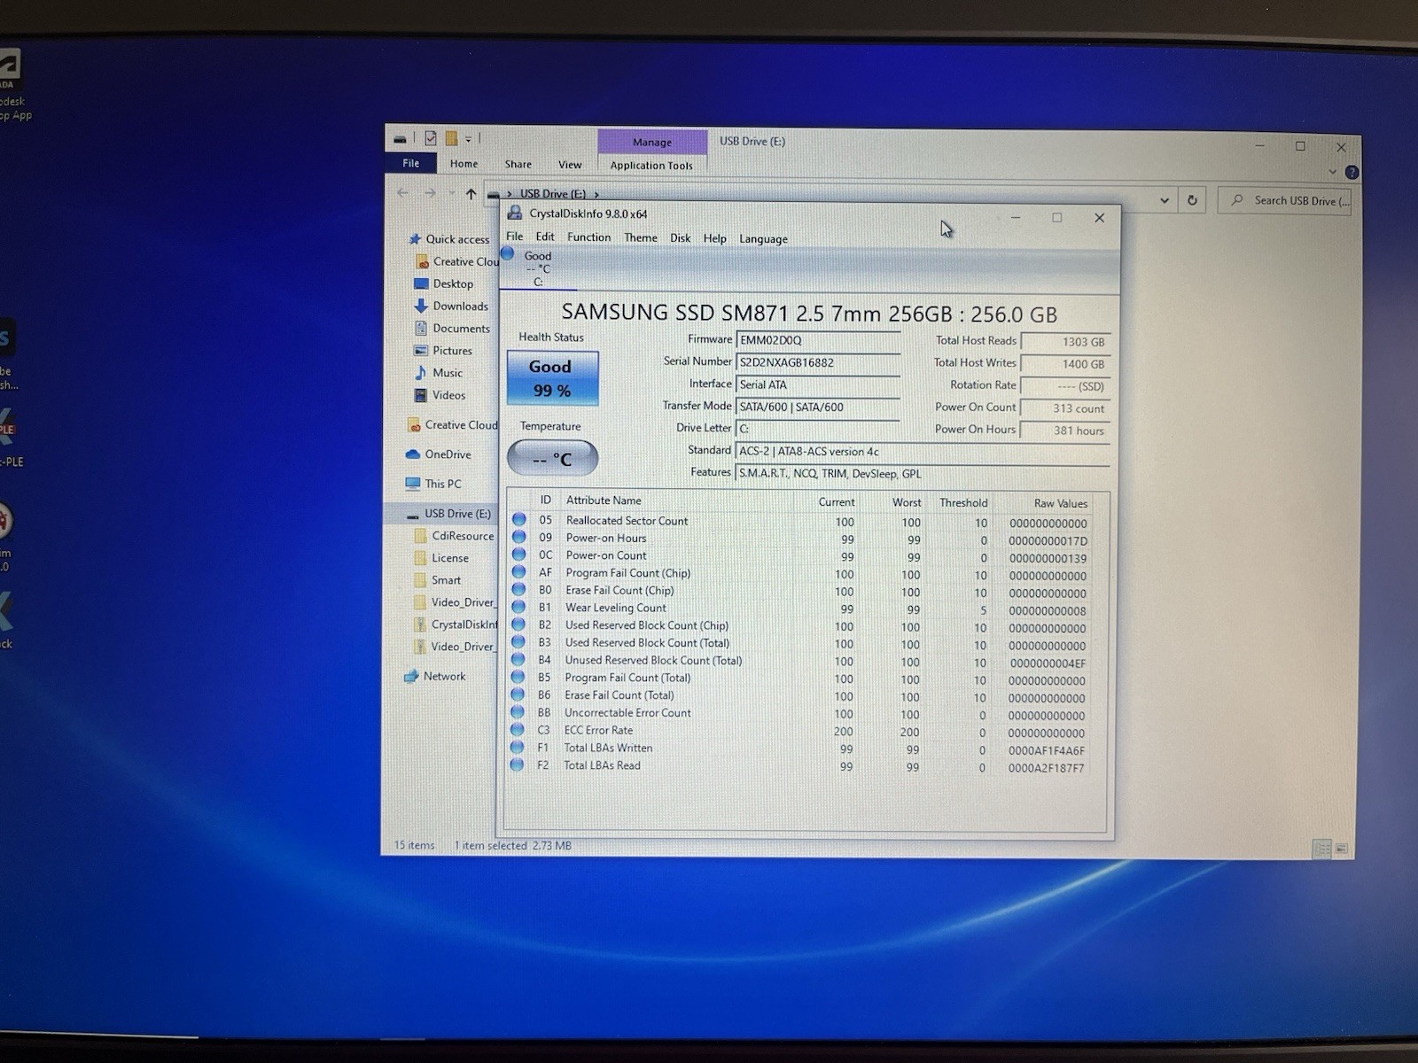Open the Home tab in Explorer ribbon
Screen dimensions: 1418x1063
[464, 164]
